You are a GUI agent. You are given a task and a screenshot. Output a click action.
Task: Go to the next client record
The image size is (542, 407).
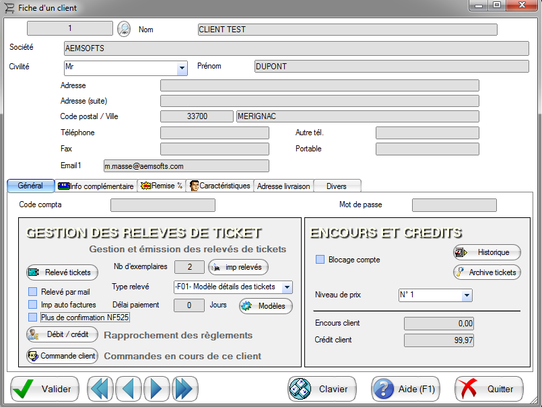click(156, 389)
